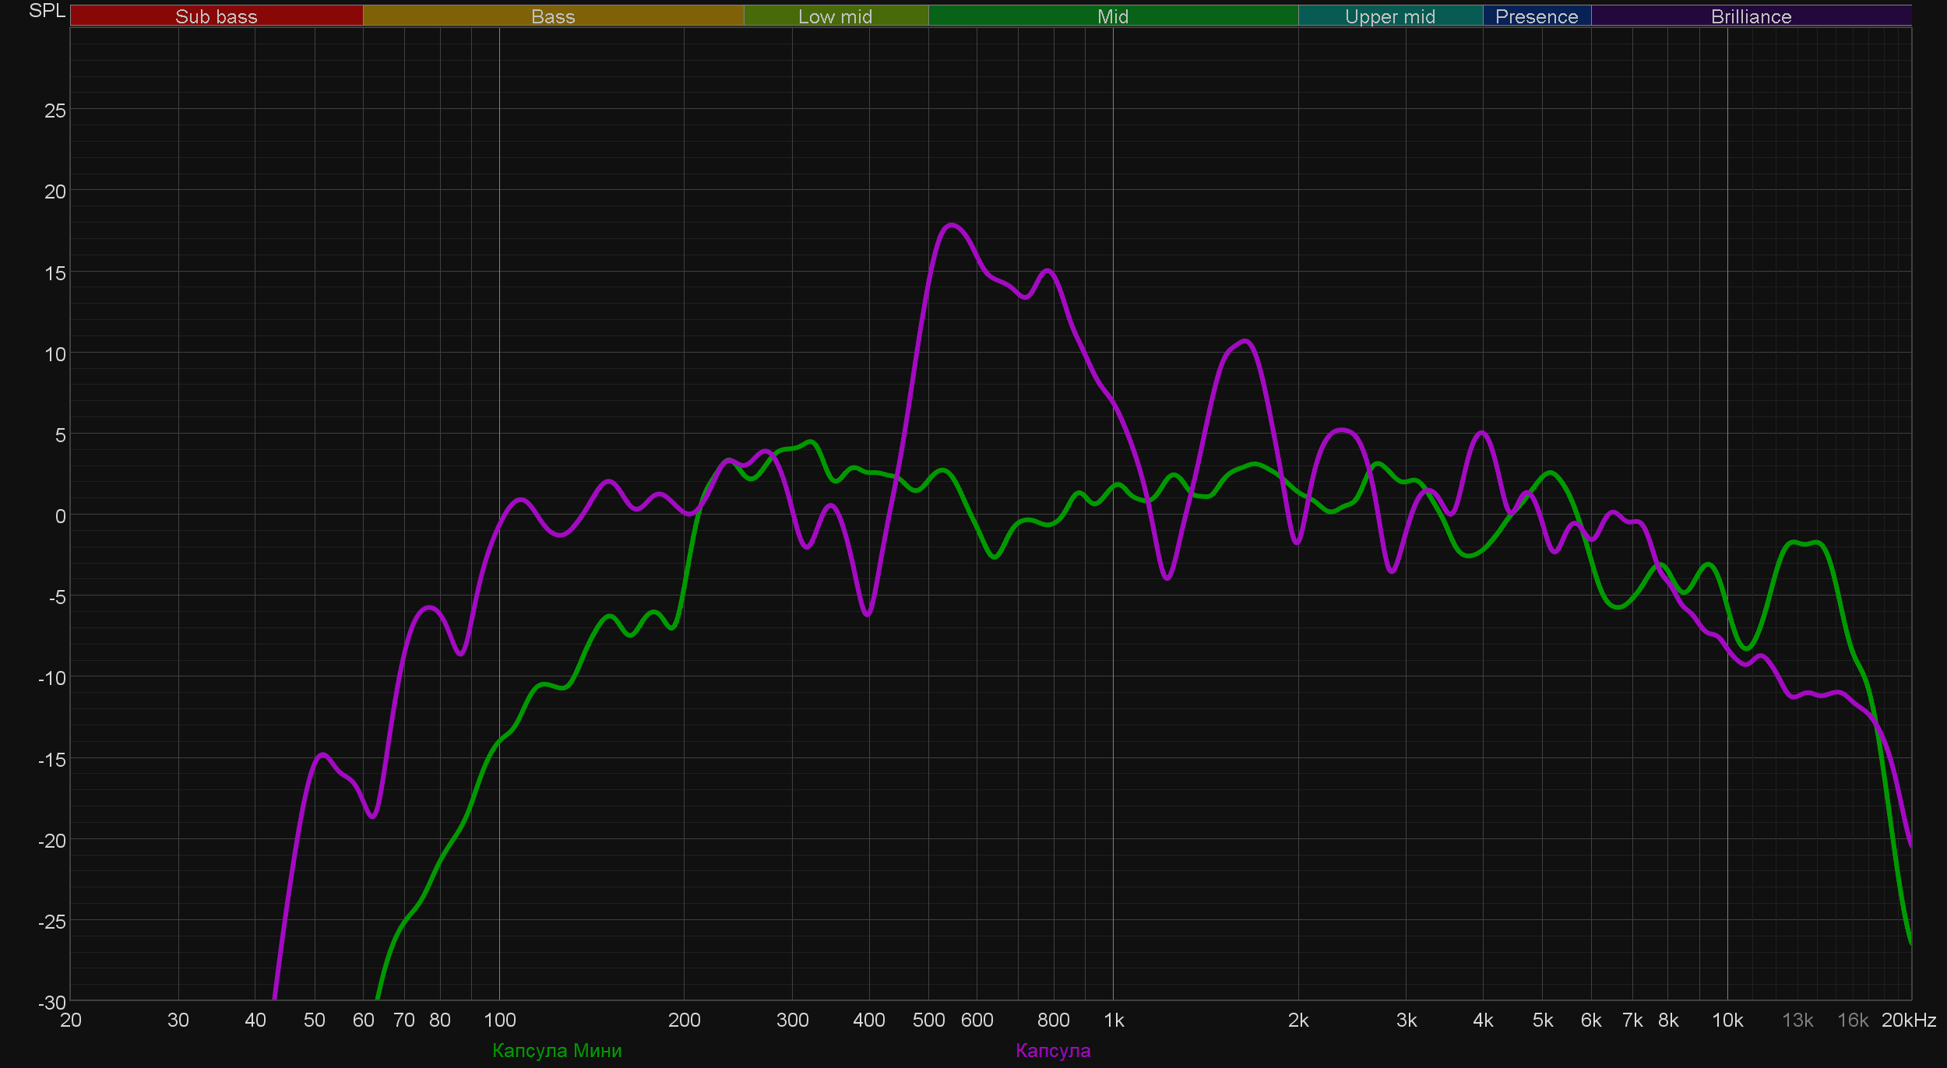This screenshot has width=1947, height=1068.
Task: Click the Brilliance band header
Action: point(1751,16)
